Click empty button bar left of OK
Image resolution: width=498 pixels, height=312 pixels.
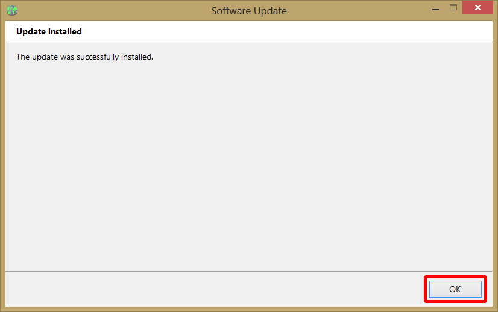coord(211,289)
